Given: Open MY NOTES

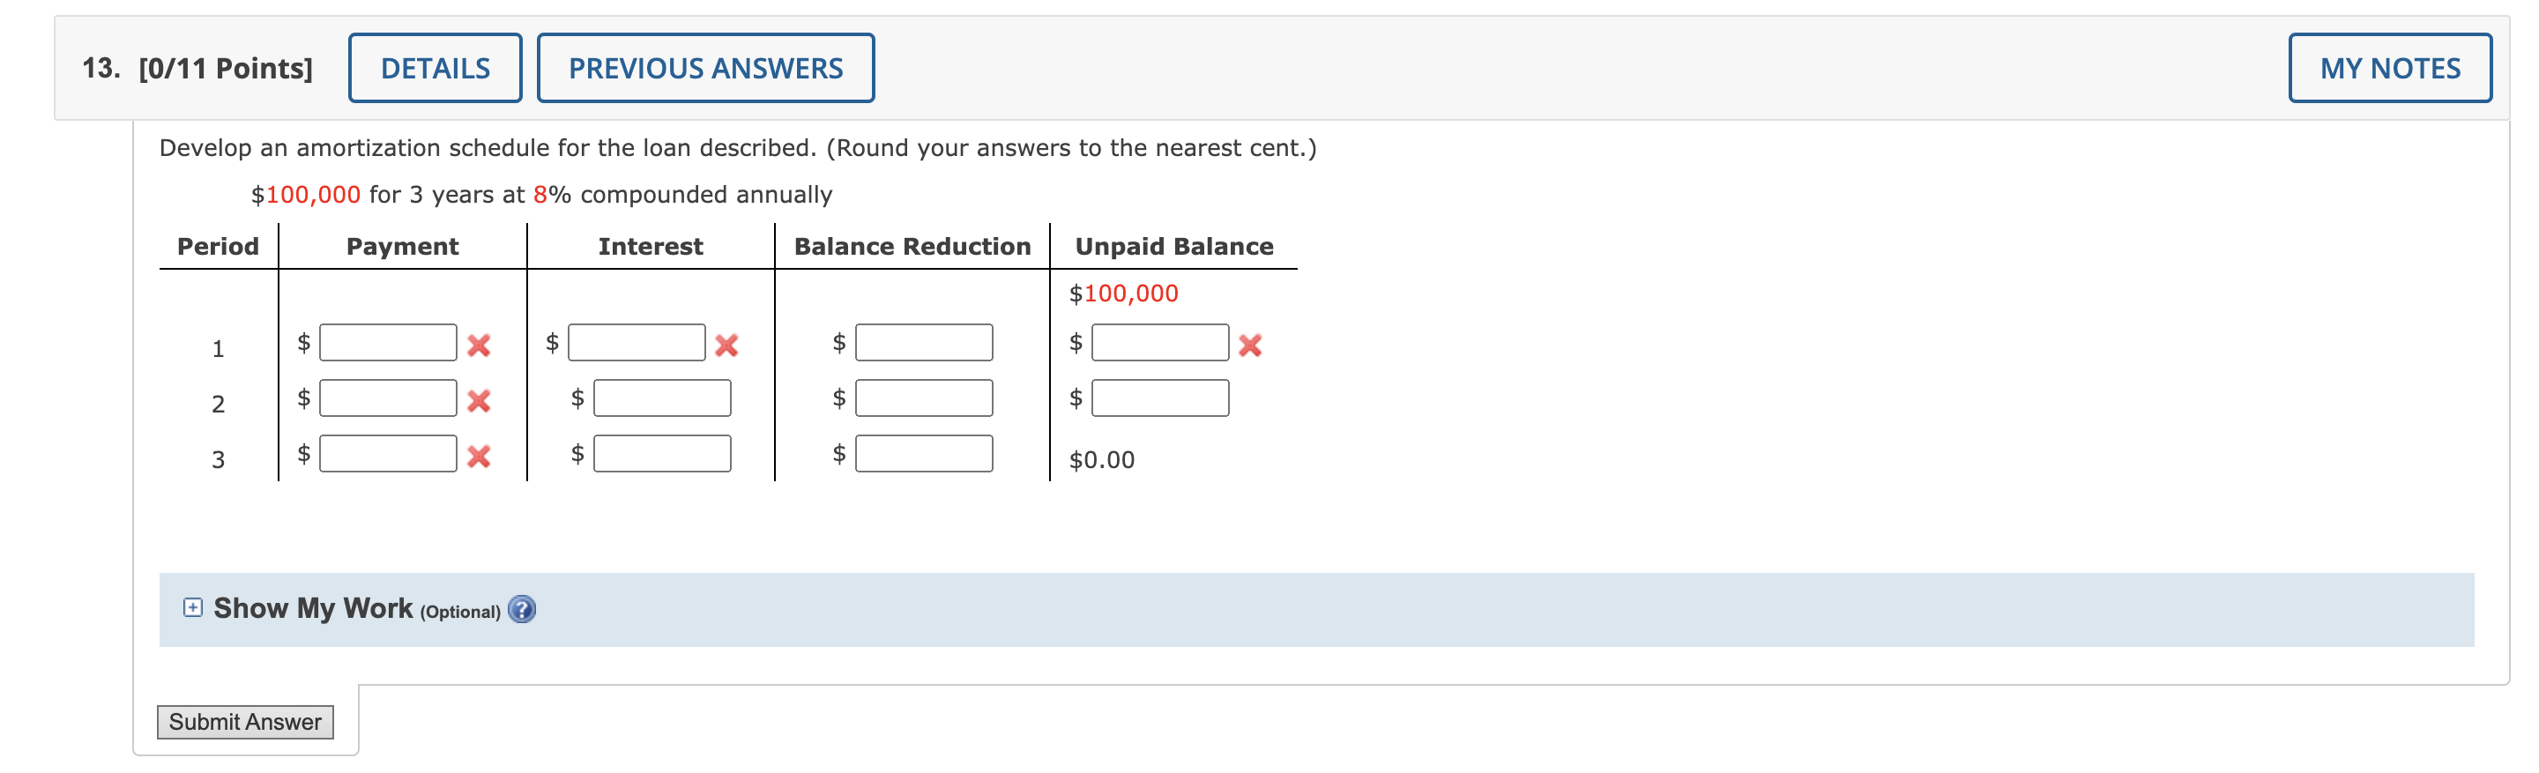Looking at the screenshot, I should click(x=2390, y=68).
